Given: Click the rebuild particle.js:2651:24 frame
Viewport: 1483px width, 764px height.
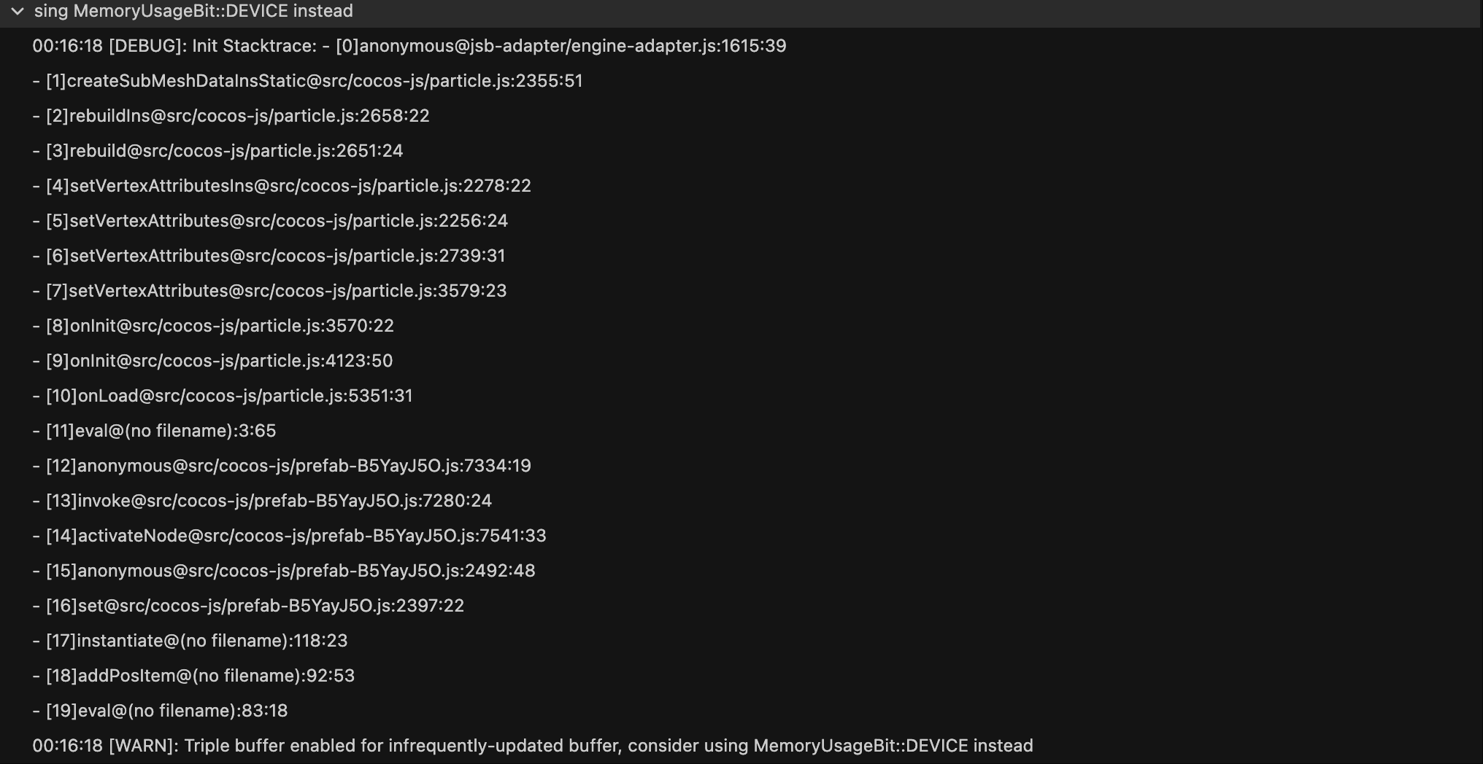Looking at the screenshot, I should coord(217,151).
